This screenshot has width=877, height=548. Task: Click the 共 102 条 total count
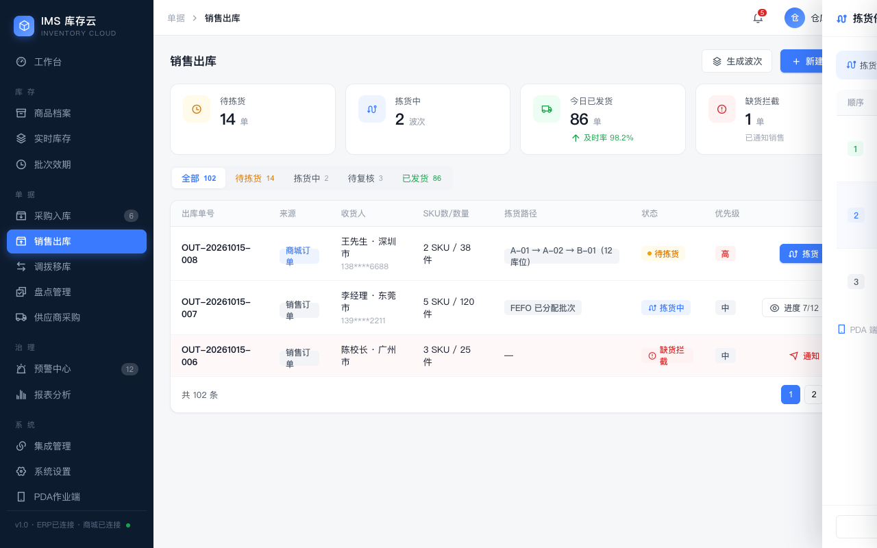[199, 395]
